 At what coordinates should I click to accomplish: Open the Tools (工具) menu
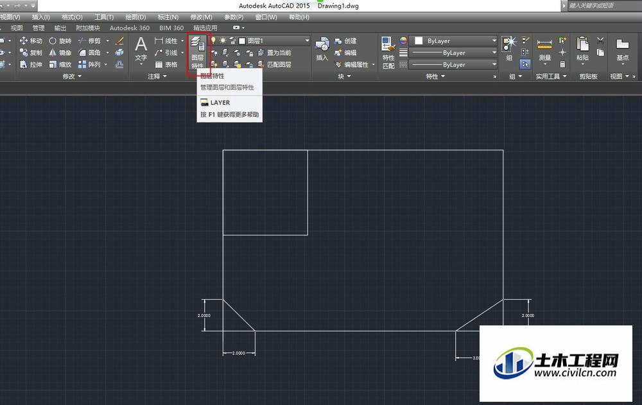[x=104, y=17]
